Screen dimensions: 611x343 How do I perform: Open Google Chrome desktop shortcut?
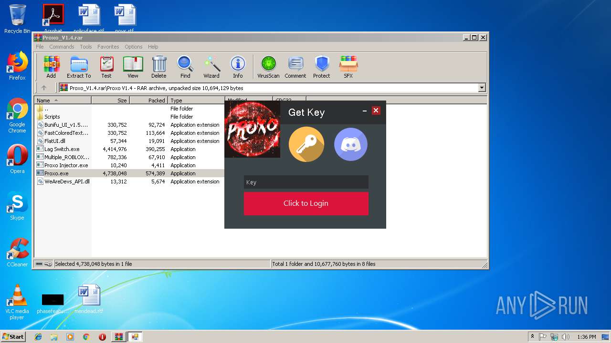pos(17,115)
